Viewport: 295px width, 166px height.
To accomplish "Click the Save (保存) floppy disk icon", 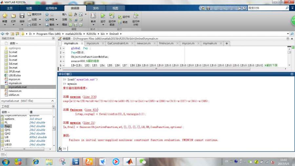I will coord(22,16).
